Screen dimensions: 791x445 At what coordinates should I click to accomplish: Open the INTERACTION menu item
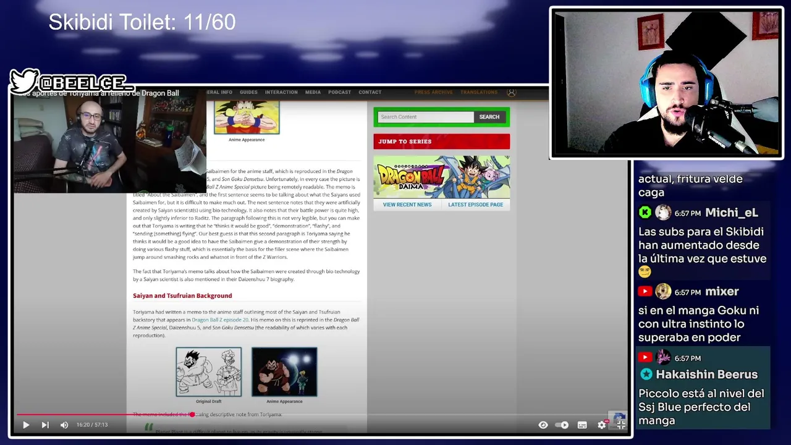point(281,92)
